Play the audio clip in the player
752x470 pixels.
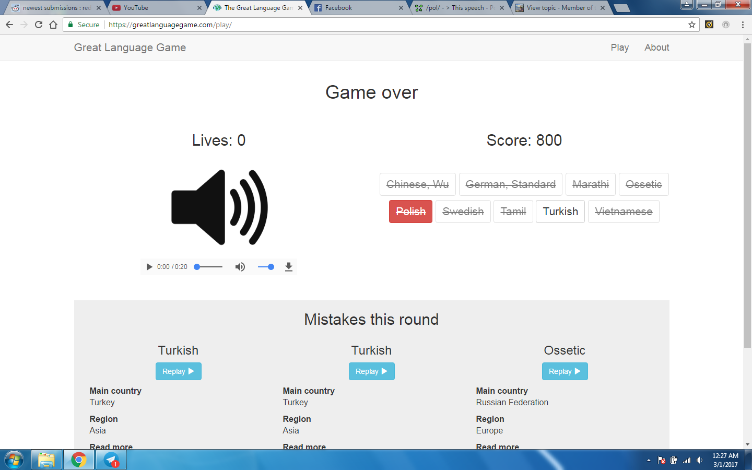point(149,267)
